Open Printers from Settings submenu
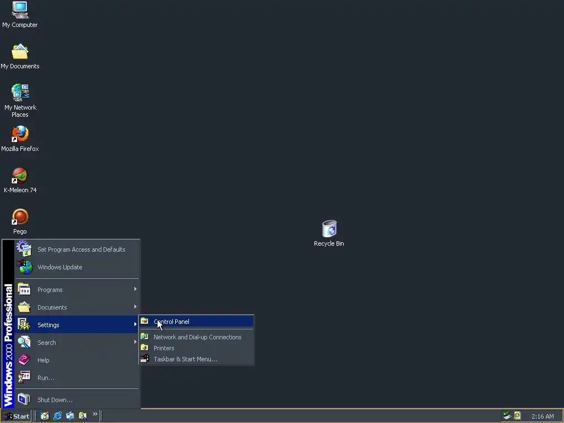The width and height of the screenshot is (564, 423). tap(197, 348)
